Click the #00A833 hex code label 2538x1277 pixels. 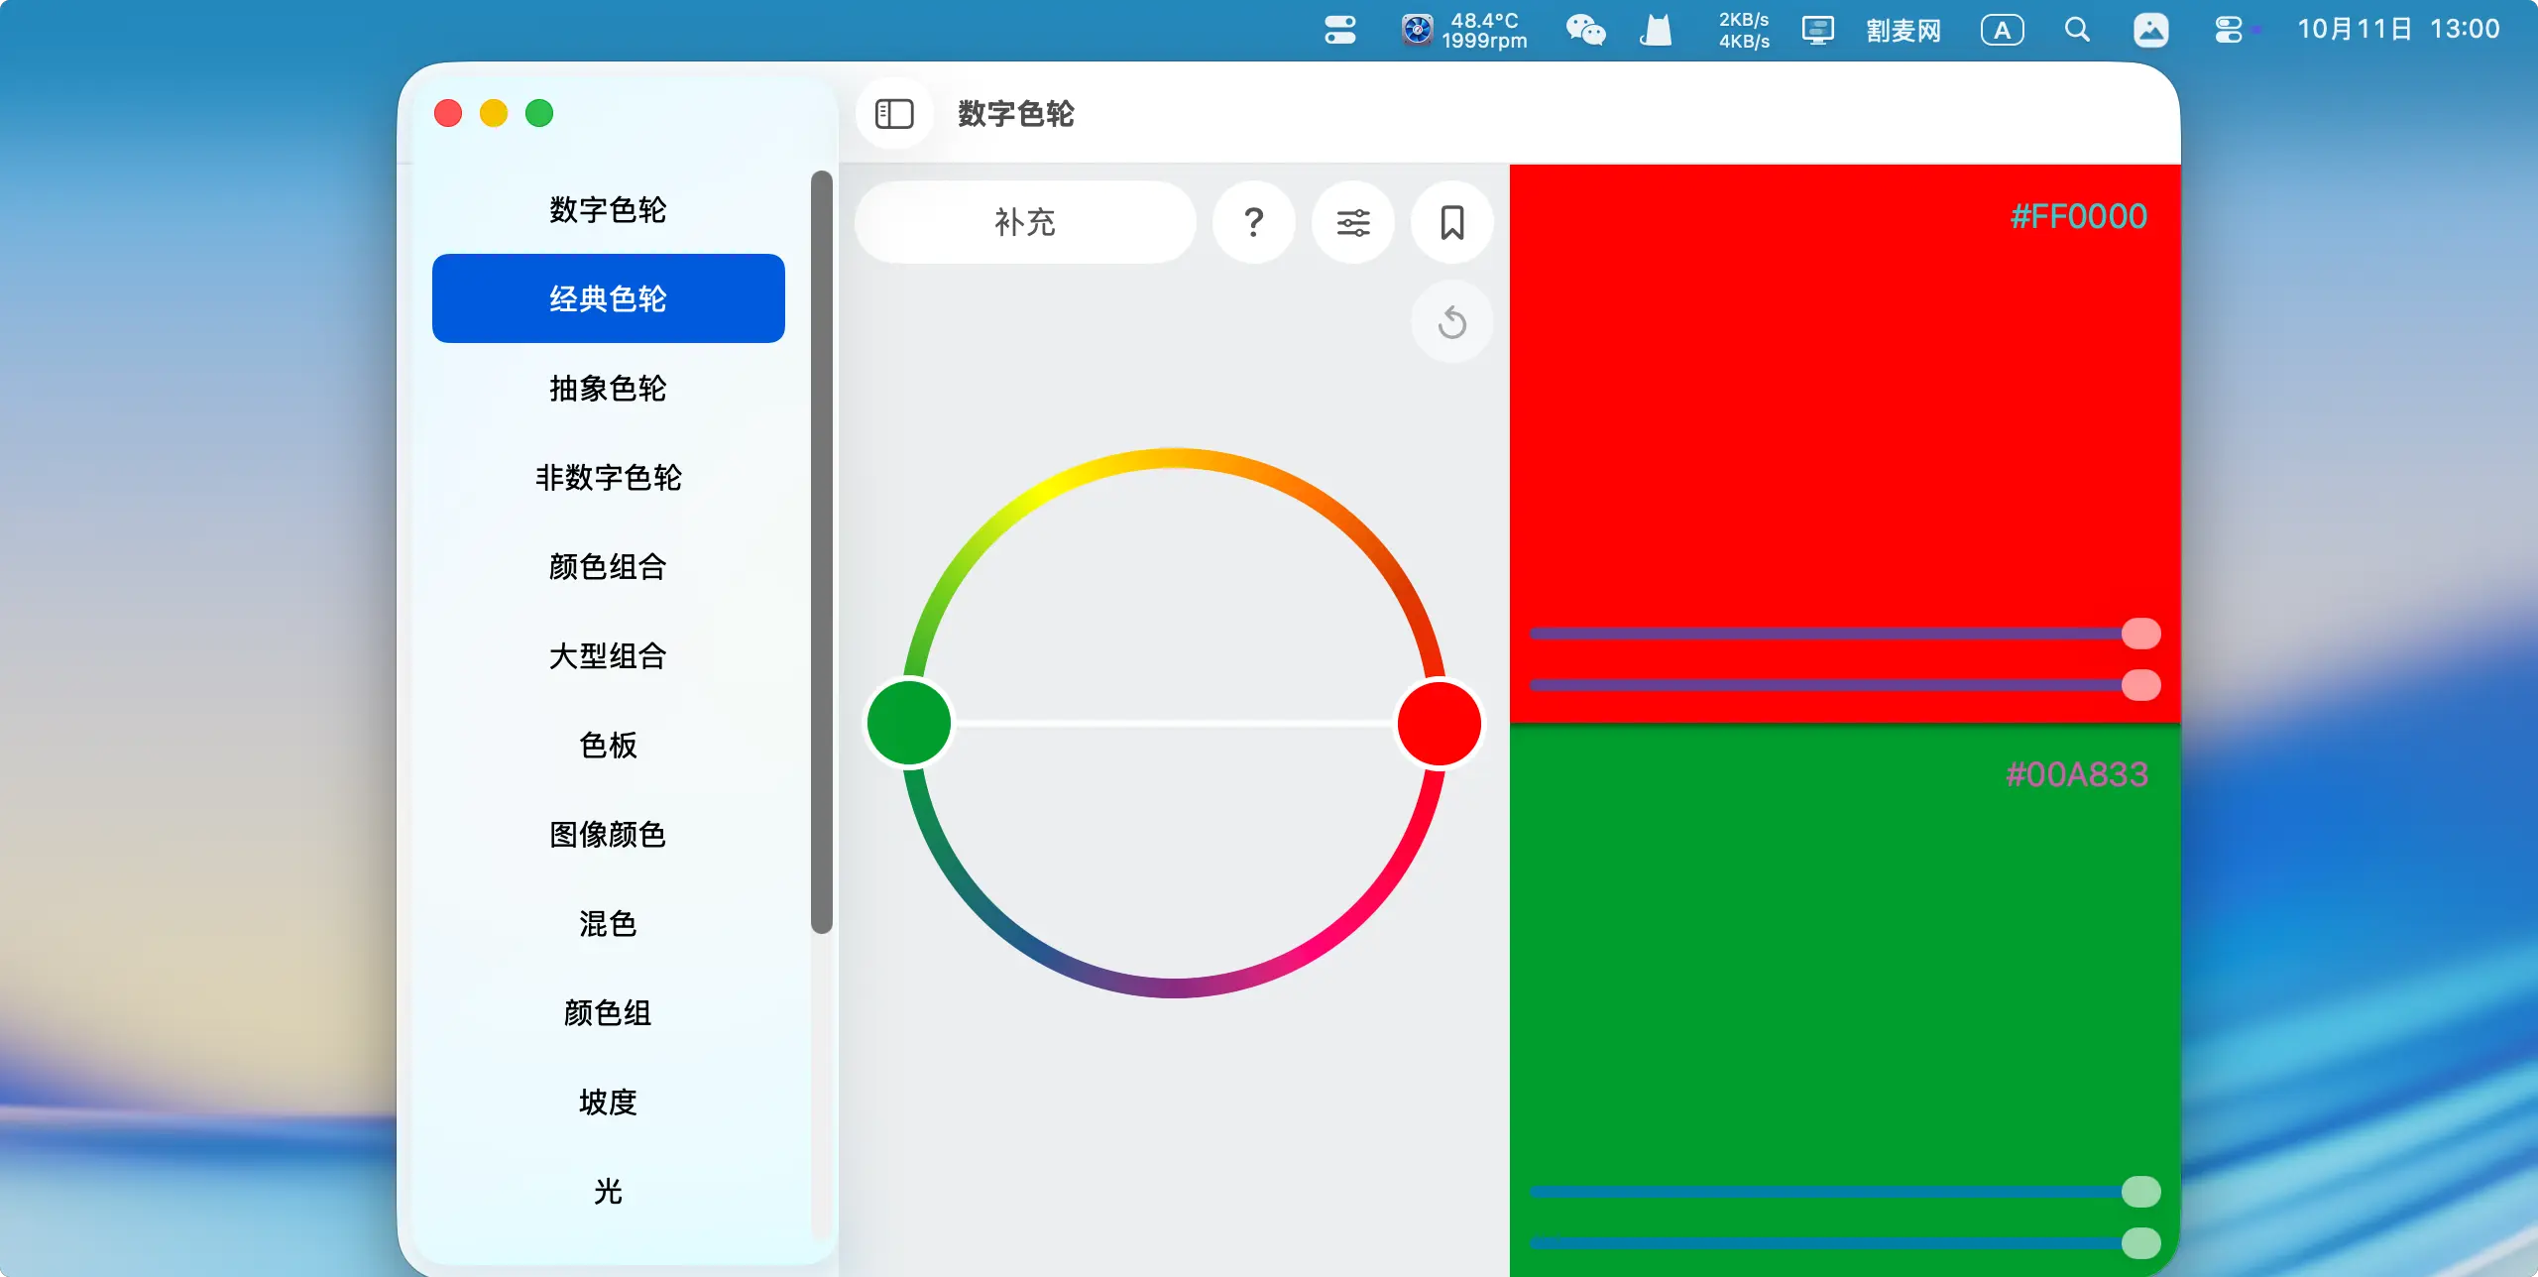click(2076, 774)
